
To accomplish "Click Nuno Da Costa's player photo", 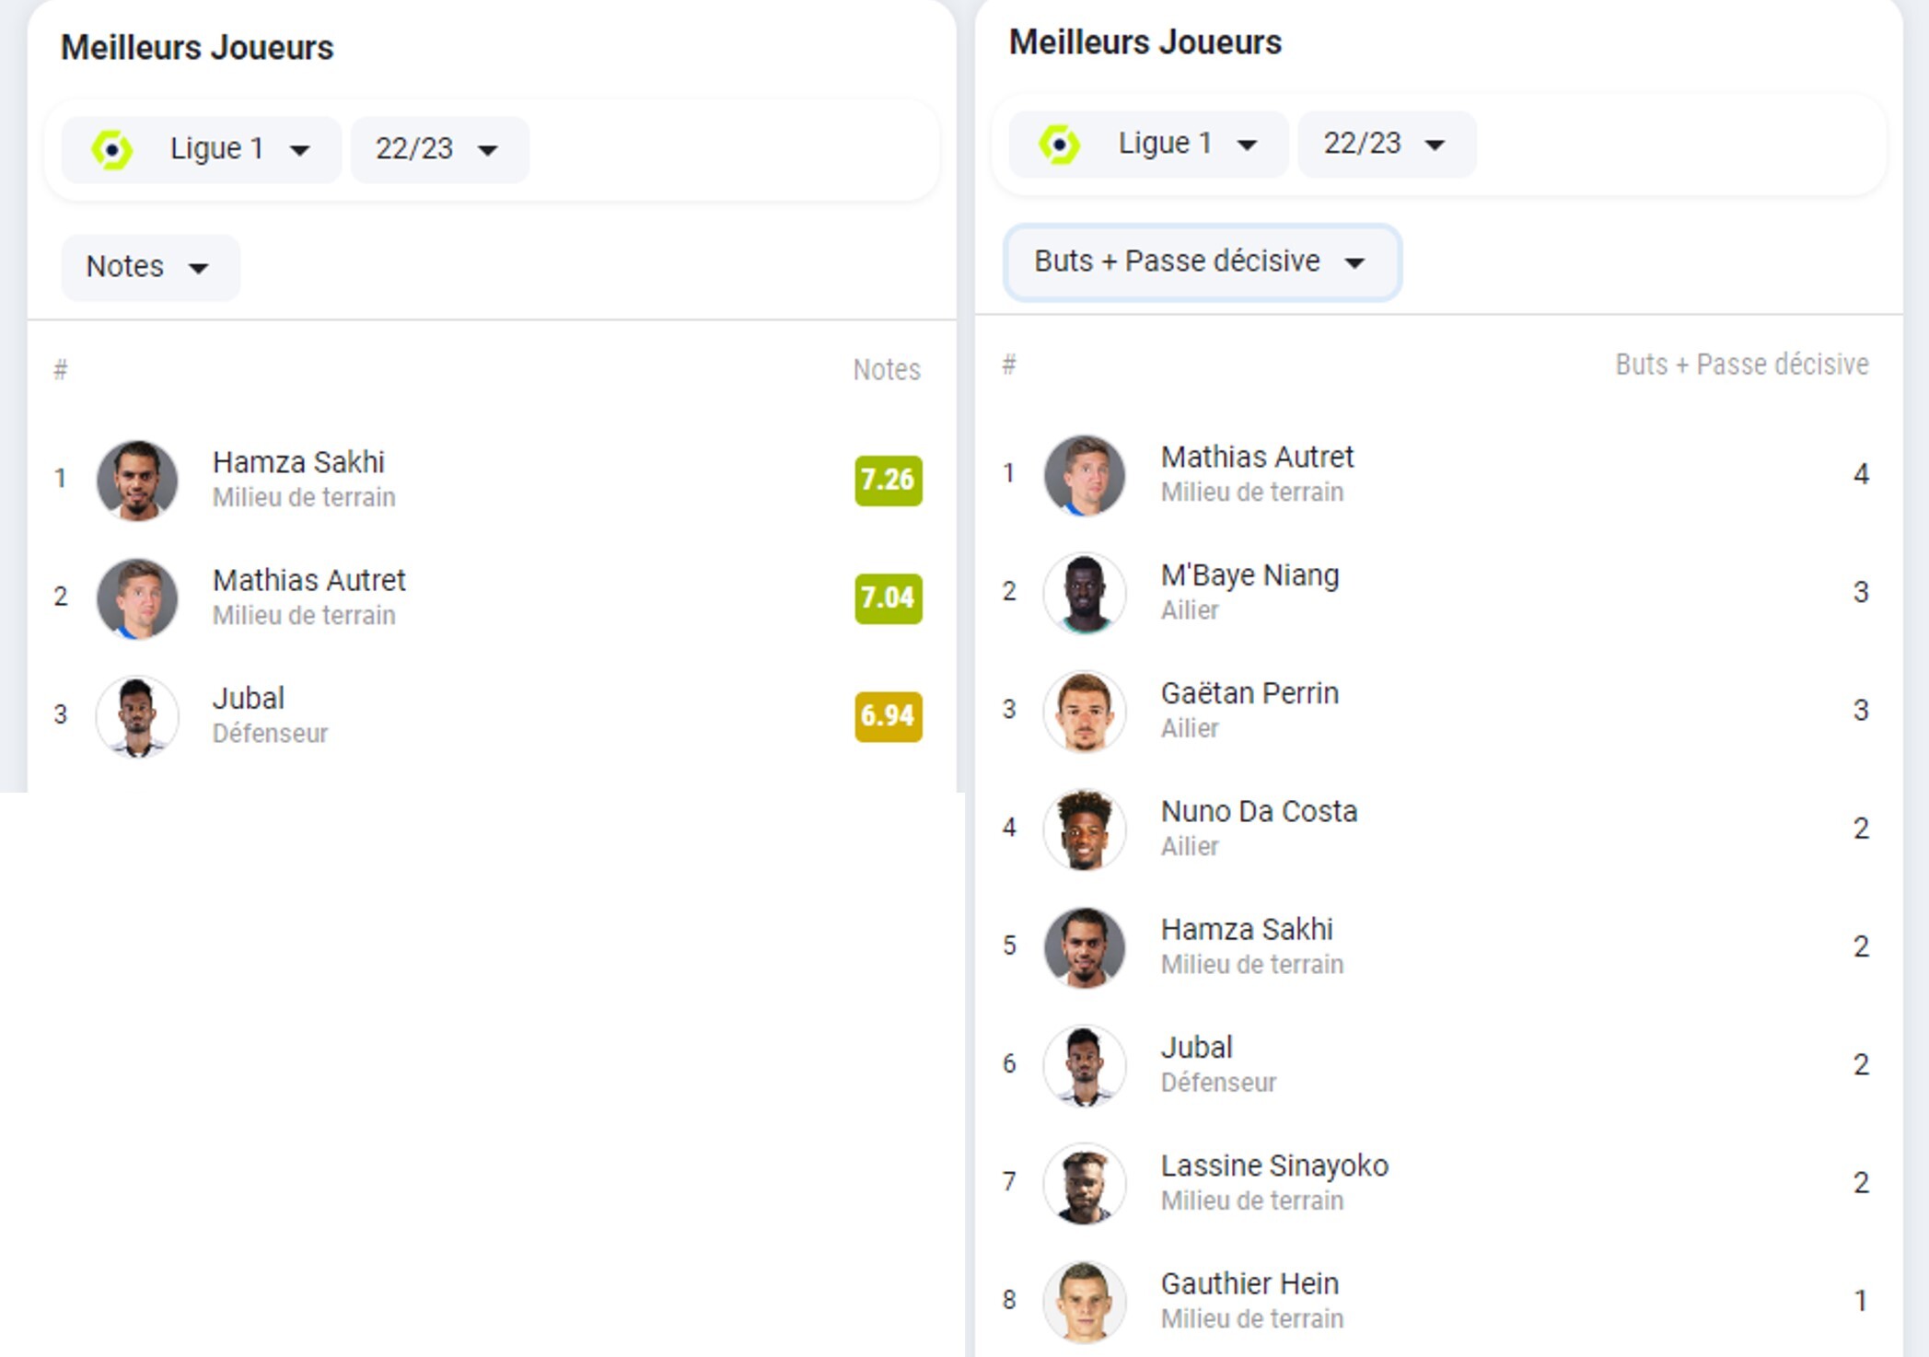I will pos(1084,829).
